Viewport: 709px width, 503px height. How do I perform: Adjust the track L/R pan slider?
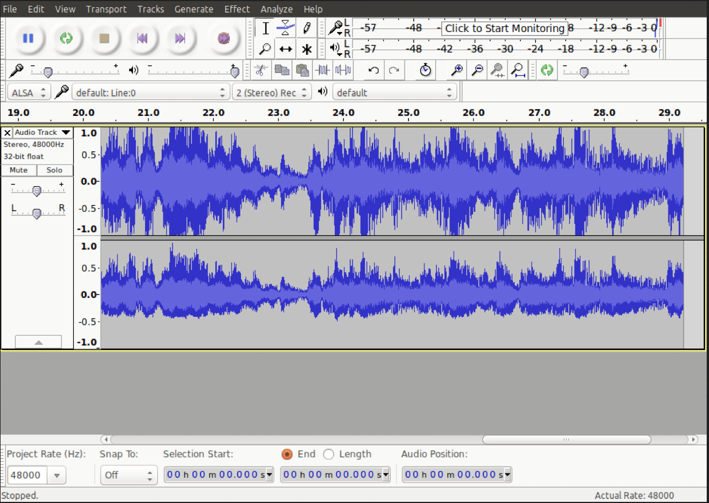(37, 214)
